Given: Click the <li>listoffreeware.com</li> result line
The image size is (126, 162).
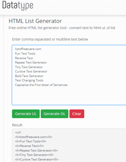Looking at the screenshot, I should [x=34, y=137].
